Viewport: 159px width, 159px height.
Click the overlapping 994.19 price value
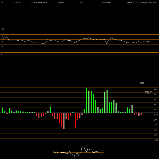pyautogui.click(x=149, y=92)
